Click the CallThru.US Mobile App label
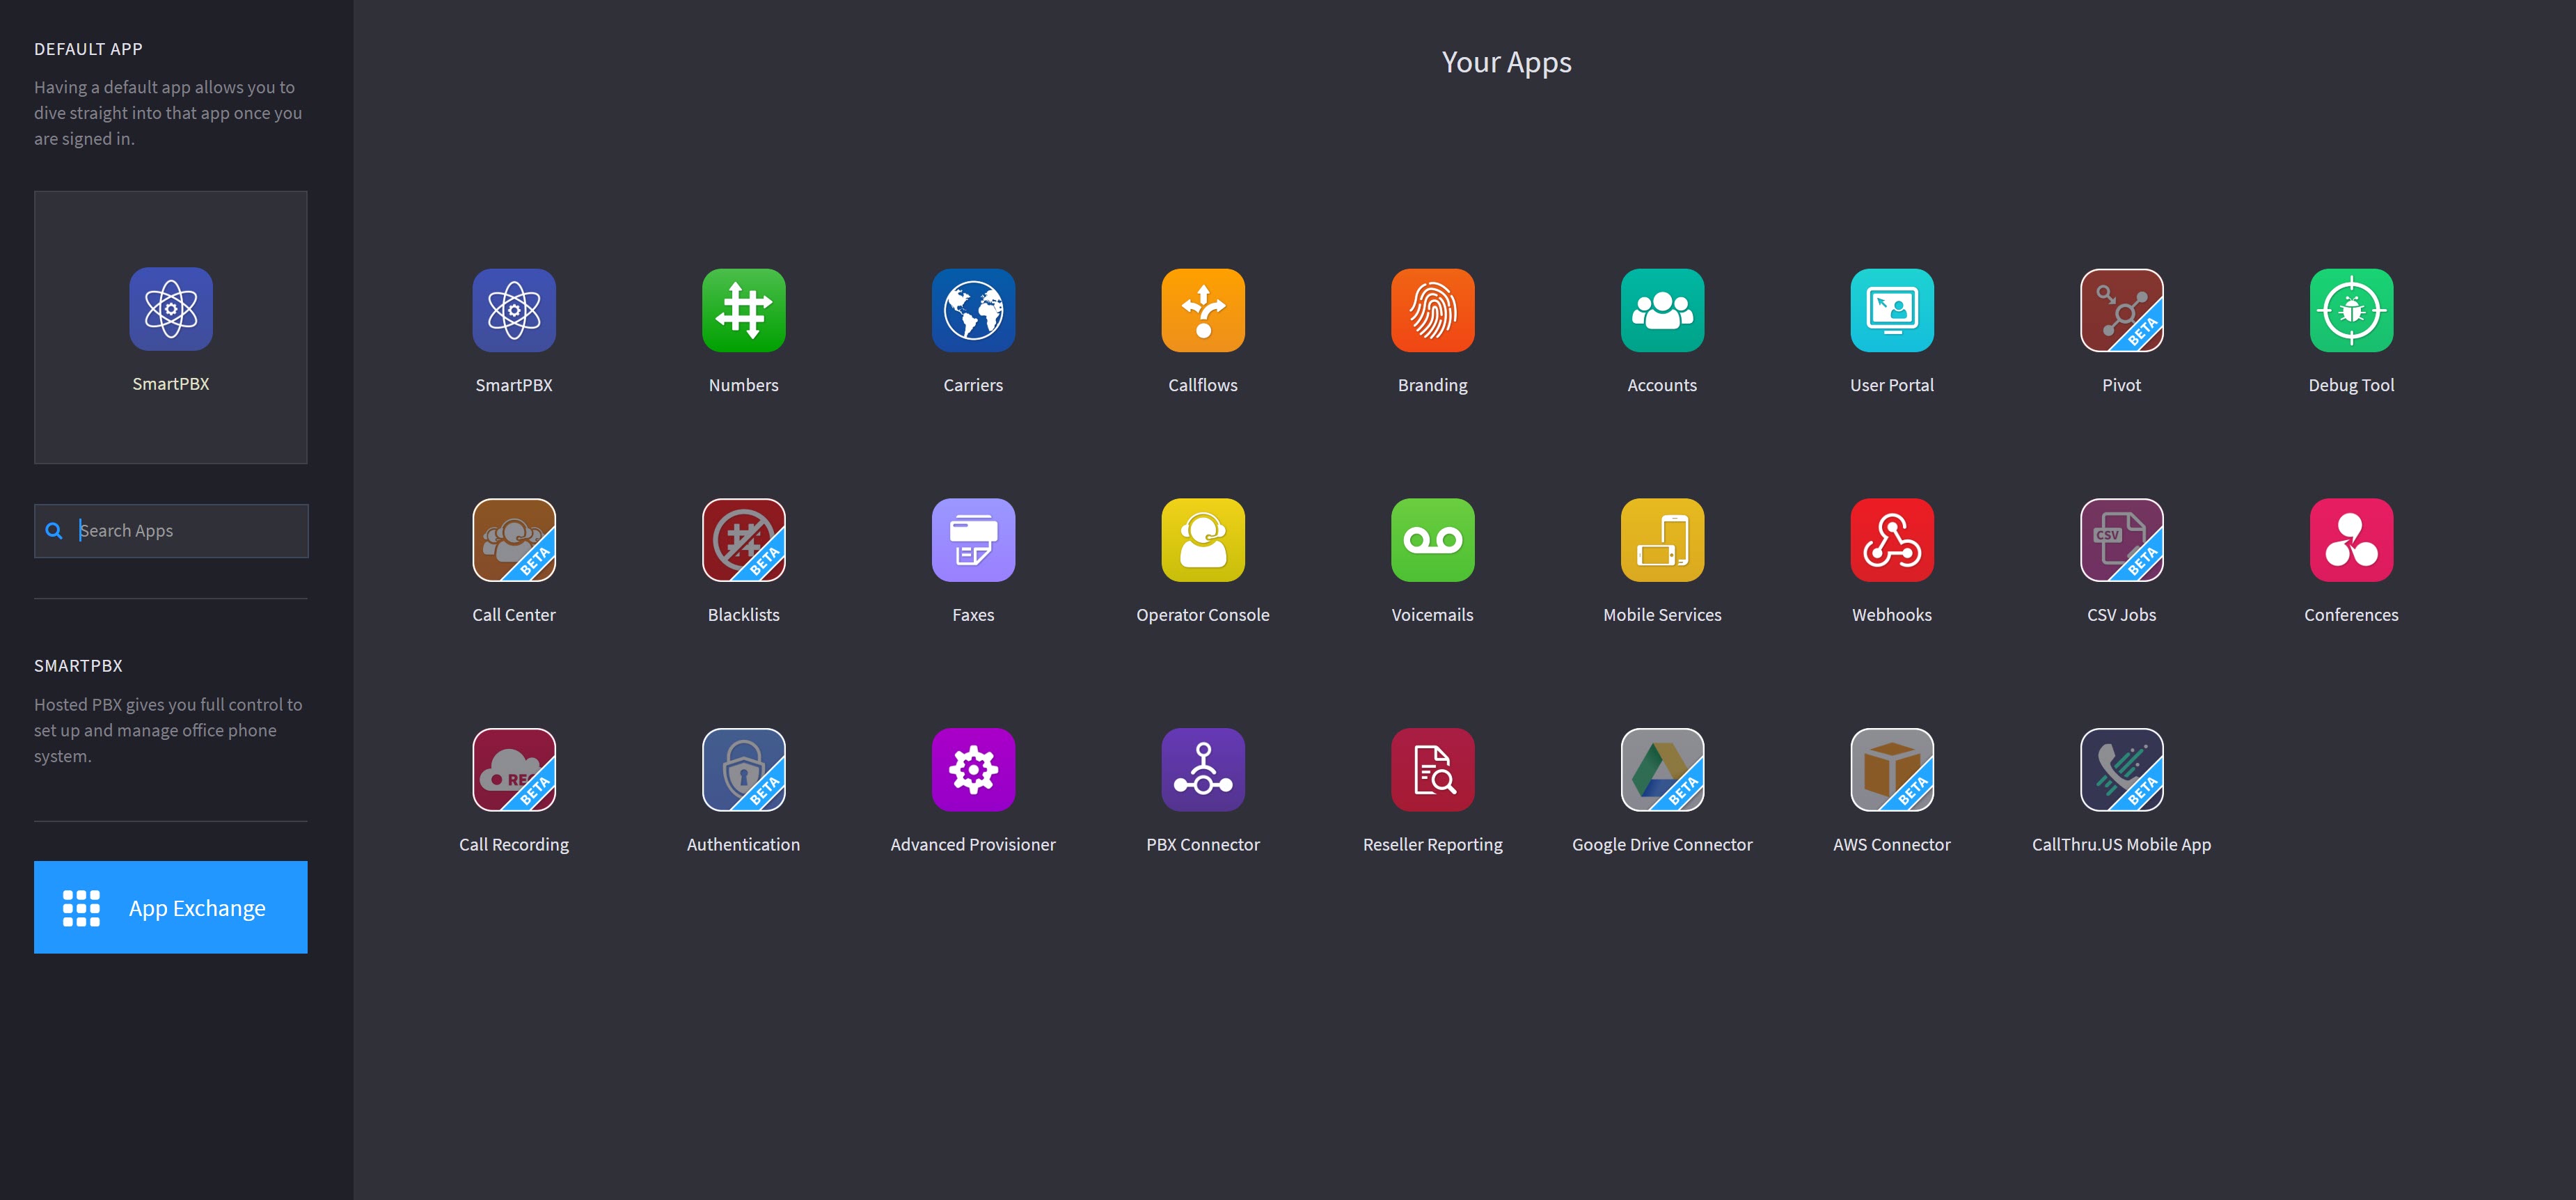Image resolution: width=2576 pixels, height=1200 pixels. [2121, 845]
